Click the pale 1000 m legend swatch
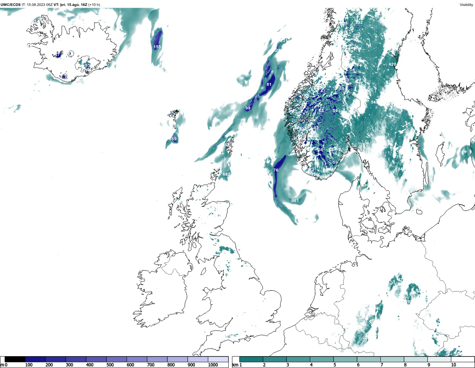 [x=218, y=359]
